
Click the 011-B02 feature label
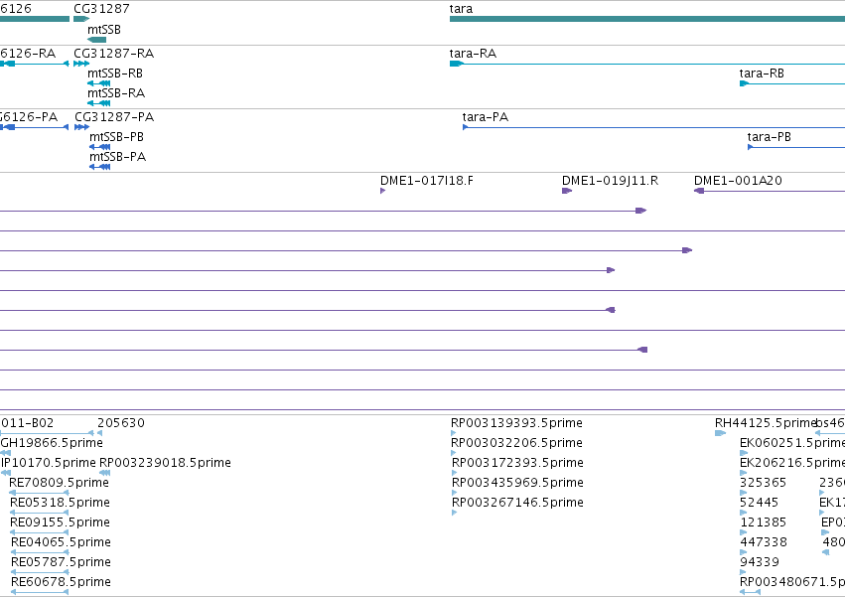[x=27, y=423]
